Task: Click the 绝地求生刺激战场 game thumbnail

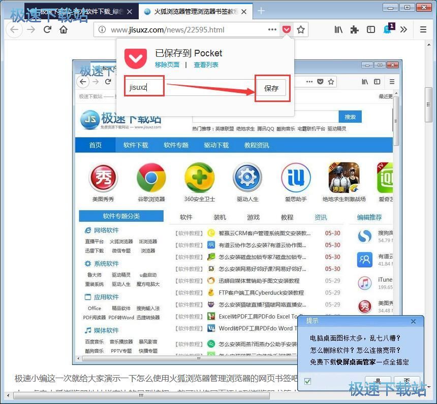Action: click(344, 178)
